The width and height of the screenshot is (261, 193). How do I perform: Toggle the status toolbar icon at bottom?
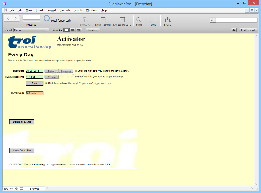coord(22,188)
